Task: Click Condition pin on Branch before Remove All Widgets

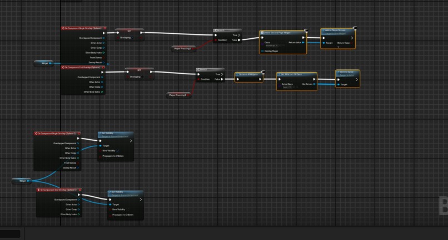Action: point(198,79)
